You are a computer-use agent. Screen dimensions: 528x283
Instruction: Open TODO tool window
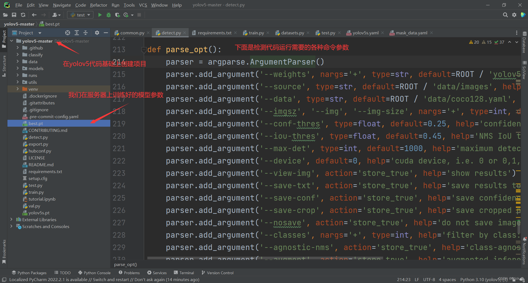(x=62, y=273)
